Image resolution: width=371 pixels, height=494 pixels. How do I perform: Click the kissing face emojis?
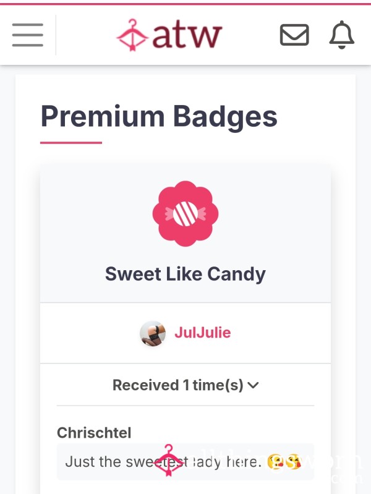[x=284, y=462]
